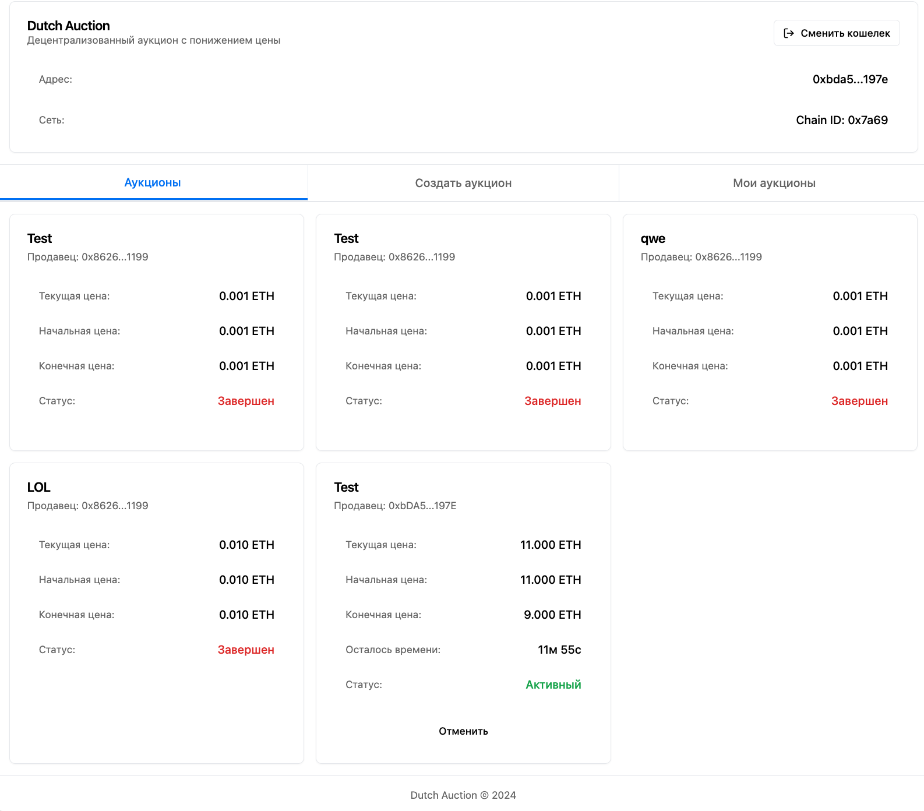Click the Адрес: label
924x811 pixels.
coord(55,79)
